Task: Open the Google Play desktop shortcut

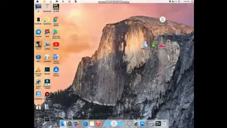Action: click(x=56, y=32)
